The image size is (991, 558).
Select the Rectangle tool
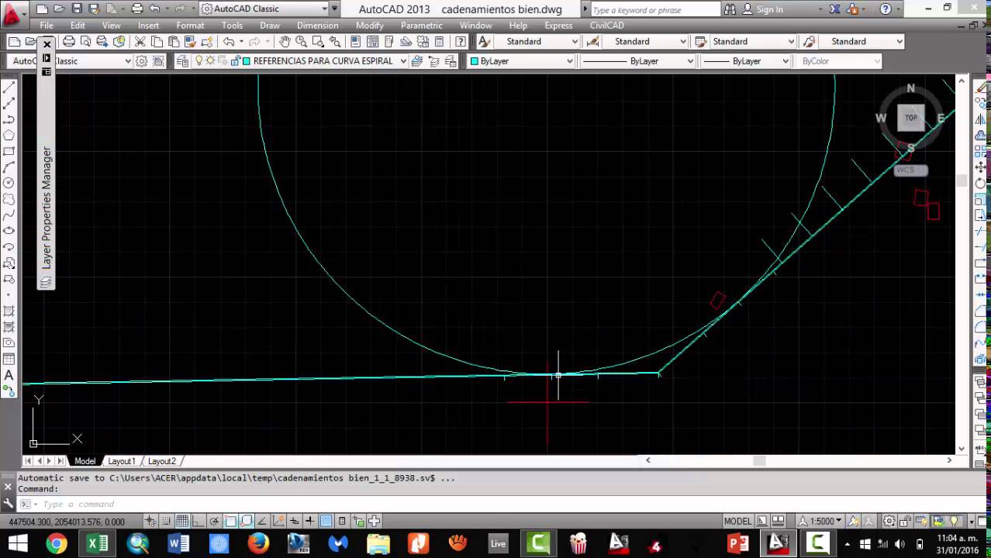[9, 151]
